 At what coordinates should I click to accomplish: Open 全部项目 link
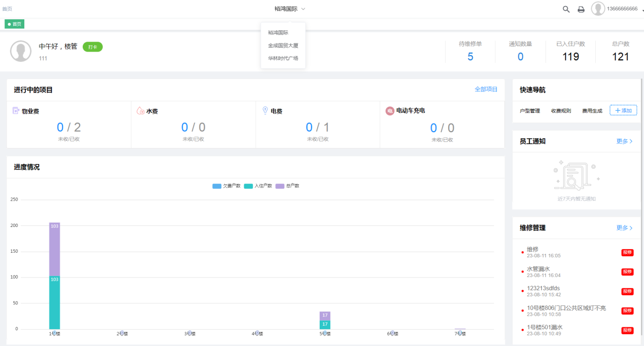coord(486,89)
